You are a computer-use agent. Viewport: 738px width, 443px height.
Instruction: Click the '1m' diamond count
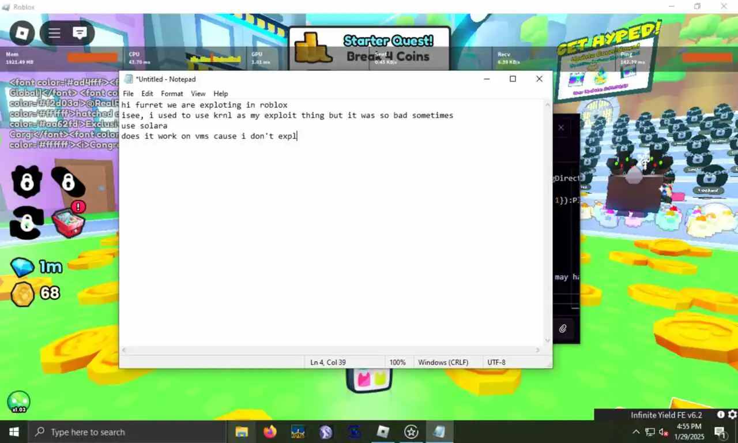[51, 267]
